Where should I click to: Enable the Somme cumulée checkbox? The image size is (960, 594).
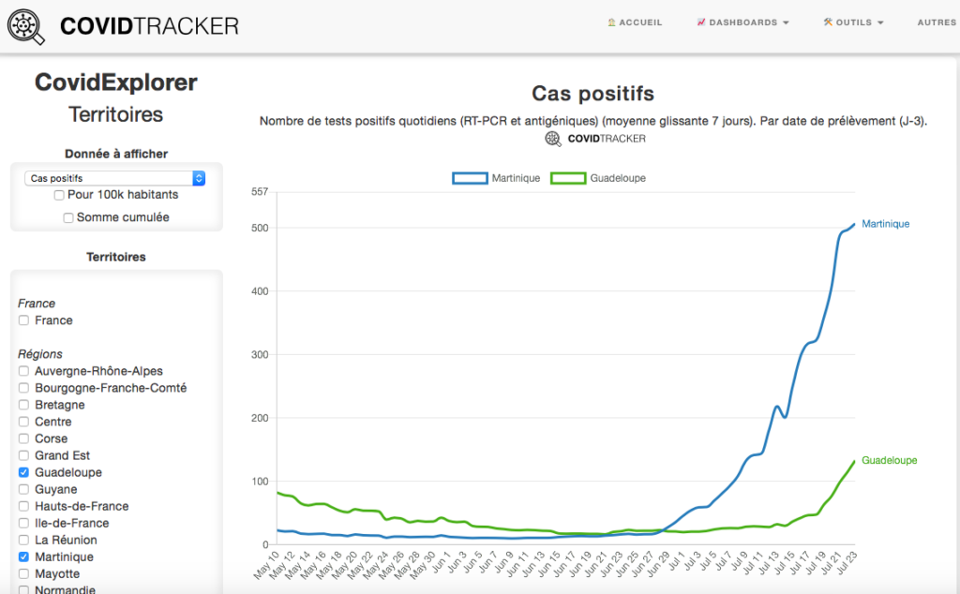(x=68, y=217)
